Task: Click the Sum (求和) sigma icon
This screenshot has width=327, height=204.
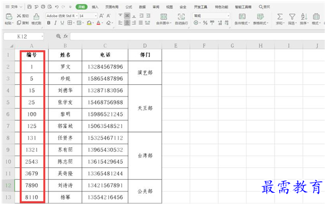Action: click(280, 17)
